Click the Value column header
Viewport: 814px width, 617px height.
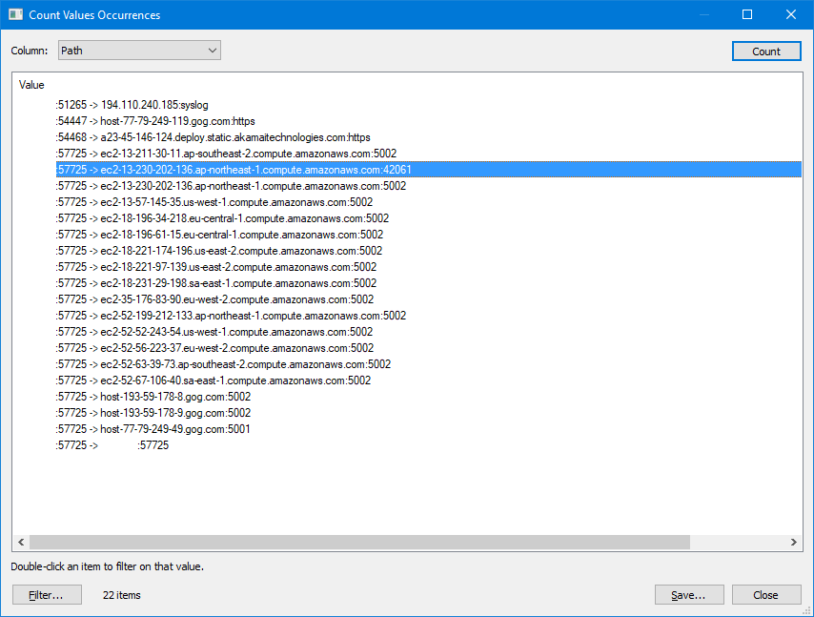point(31,85)
